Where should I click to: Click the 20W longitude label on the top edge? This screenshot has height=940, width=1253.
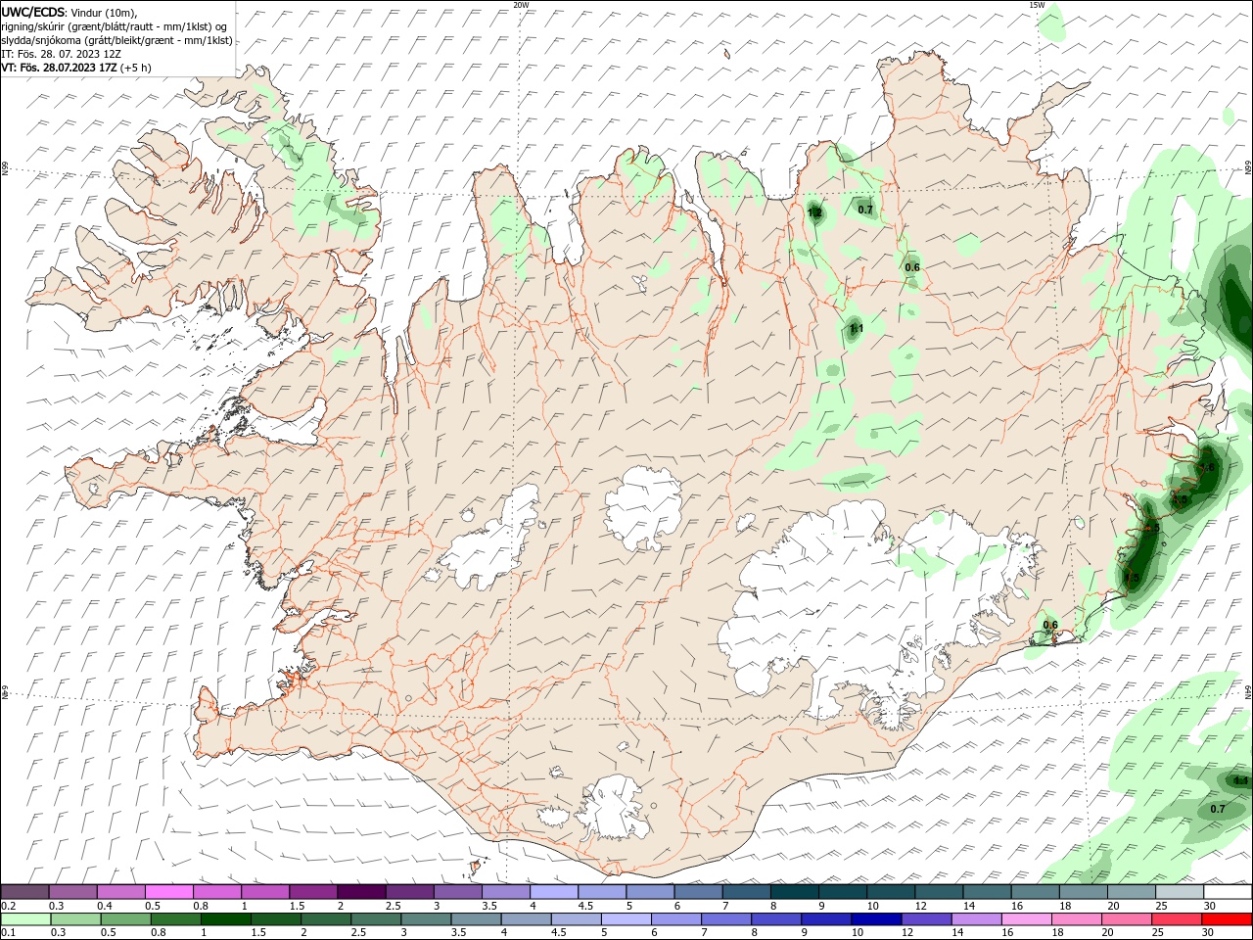pyautogui.click(x=521, y=5)
